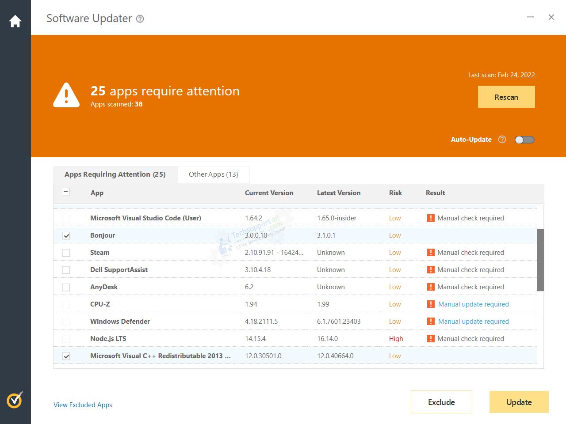The width and height of the screenshot is (566, 424).
Task: Click Bonjour latest version 3.1.0.1
Action: (326, 235)
